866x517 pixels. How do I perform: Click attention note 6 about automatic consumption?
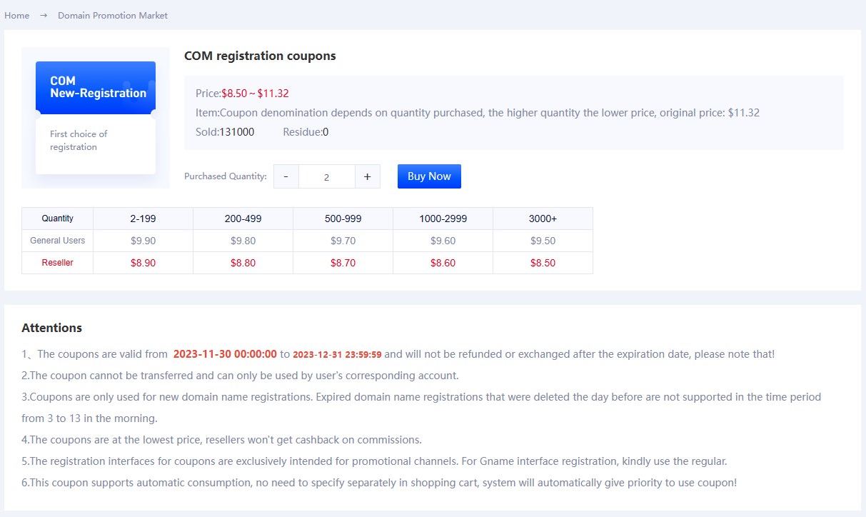[x=379, y=483]
